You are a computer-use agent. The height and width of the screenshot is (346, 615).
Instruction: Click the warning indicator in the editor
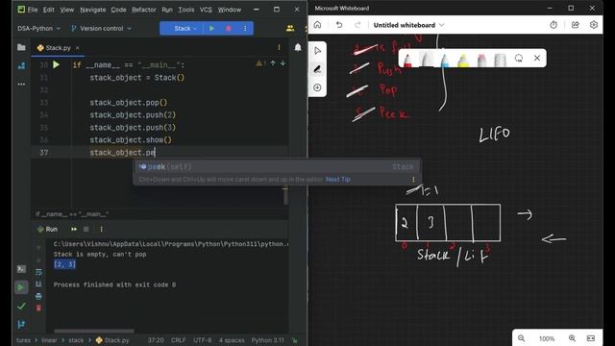point(260,63)
